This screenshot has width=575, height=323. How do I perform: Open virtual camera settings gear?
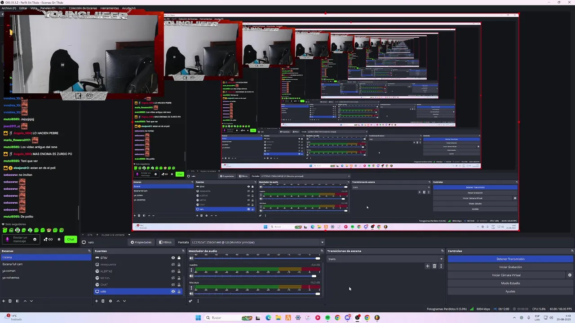point(570,275)
